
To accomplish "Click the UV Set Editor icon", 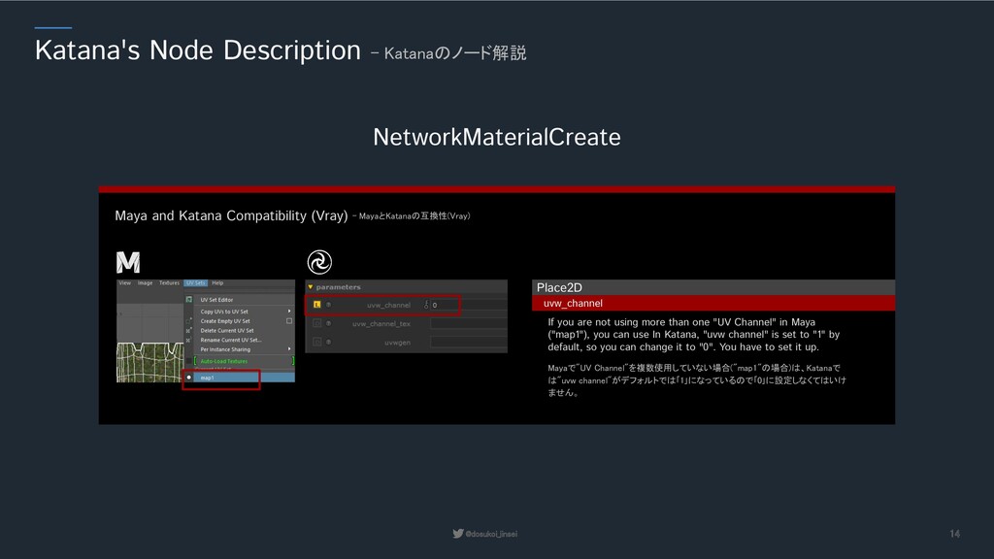I will click(189, 299).
